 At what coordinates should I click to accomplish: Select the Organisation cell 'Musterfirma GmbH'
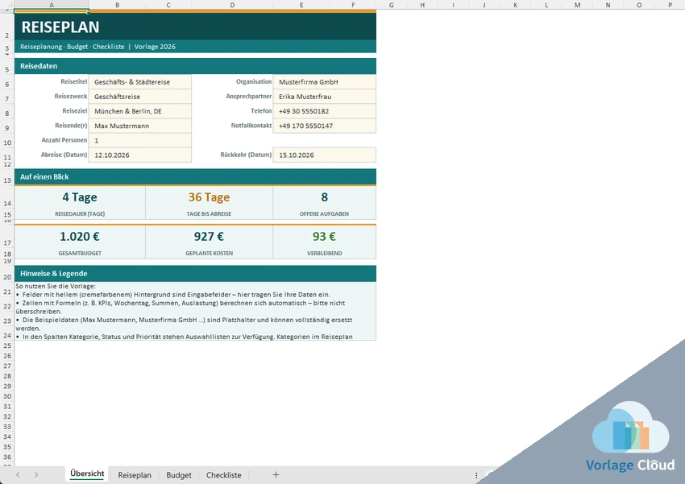(324, 81)
